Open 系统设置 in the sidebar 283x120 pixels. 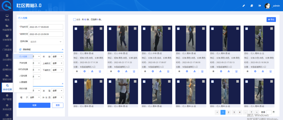click(7, 107)
